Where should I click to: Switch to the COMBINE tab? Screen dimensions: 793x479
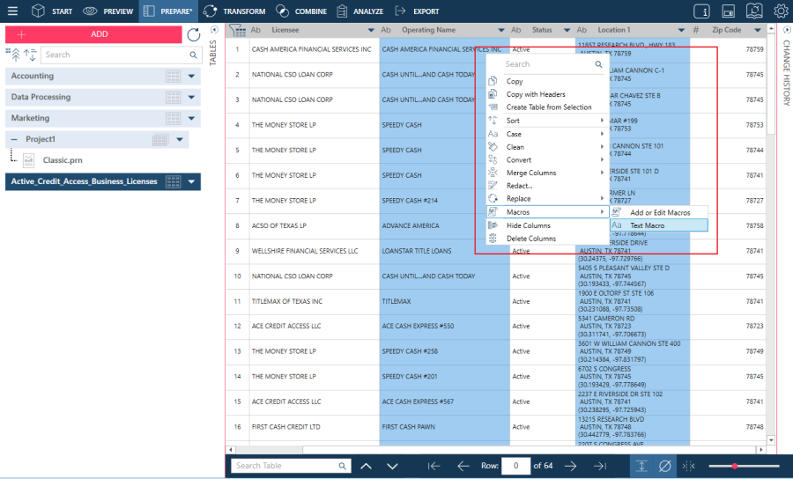tap(301, 11)
